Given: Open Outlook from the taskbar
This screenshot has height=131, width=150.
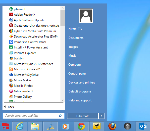Looking at the screenshot, I should click(x=143, y=126).
